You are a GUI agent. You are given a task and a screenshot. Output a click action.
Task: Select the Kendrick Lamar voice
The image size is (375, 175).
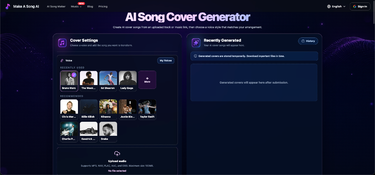click(x=89, y=132)
